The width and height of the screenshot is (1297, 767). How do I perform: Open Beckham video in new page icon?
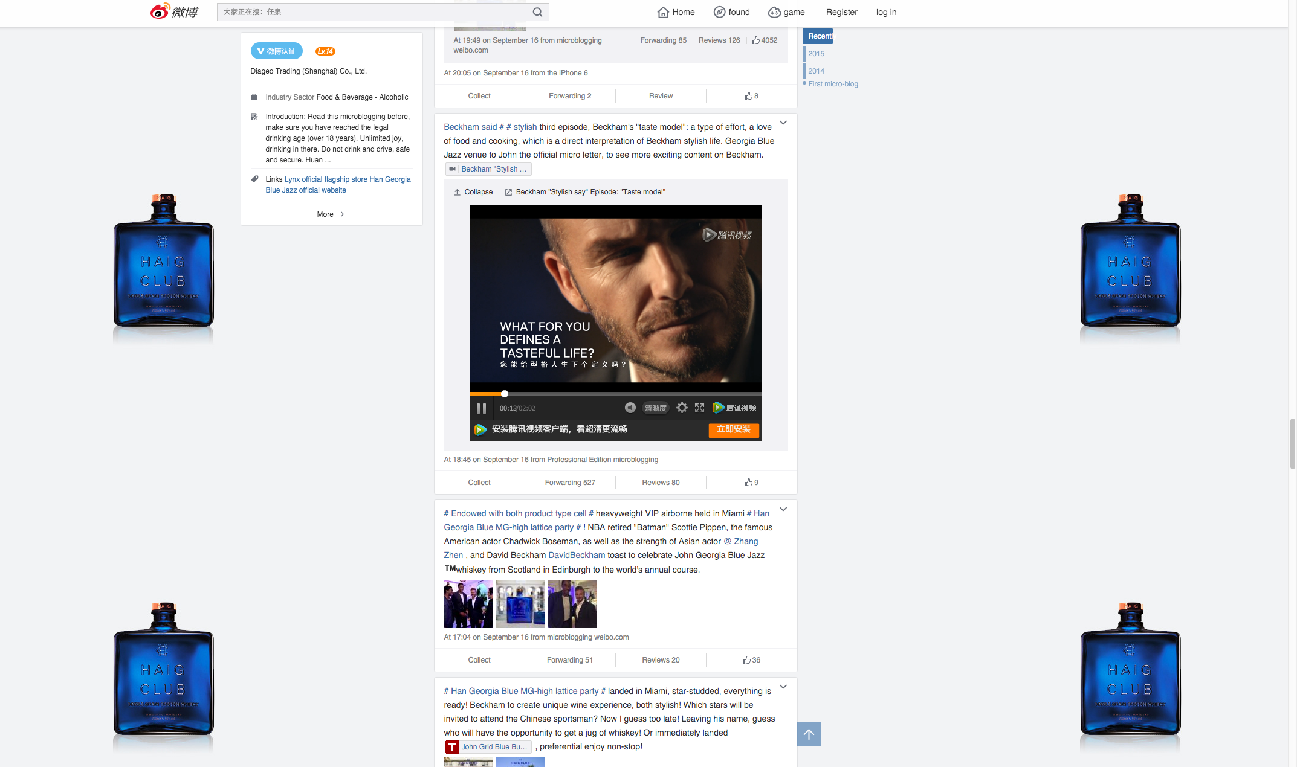pyautogui.click(x=508, y=192)
